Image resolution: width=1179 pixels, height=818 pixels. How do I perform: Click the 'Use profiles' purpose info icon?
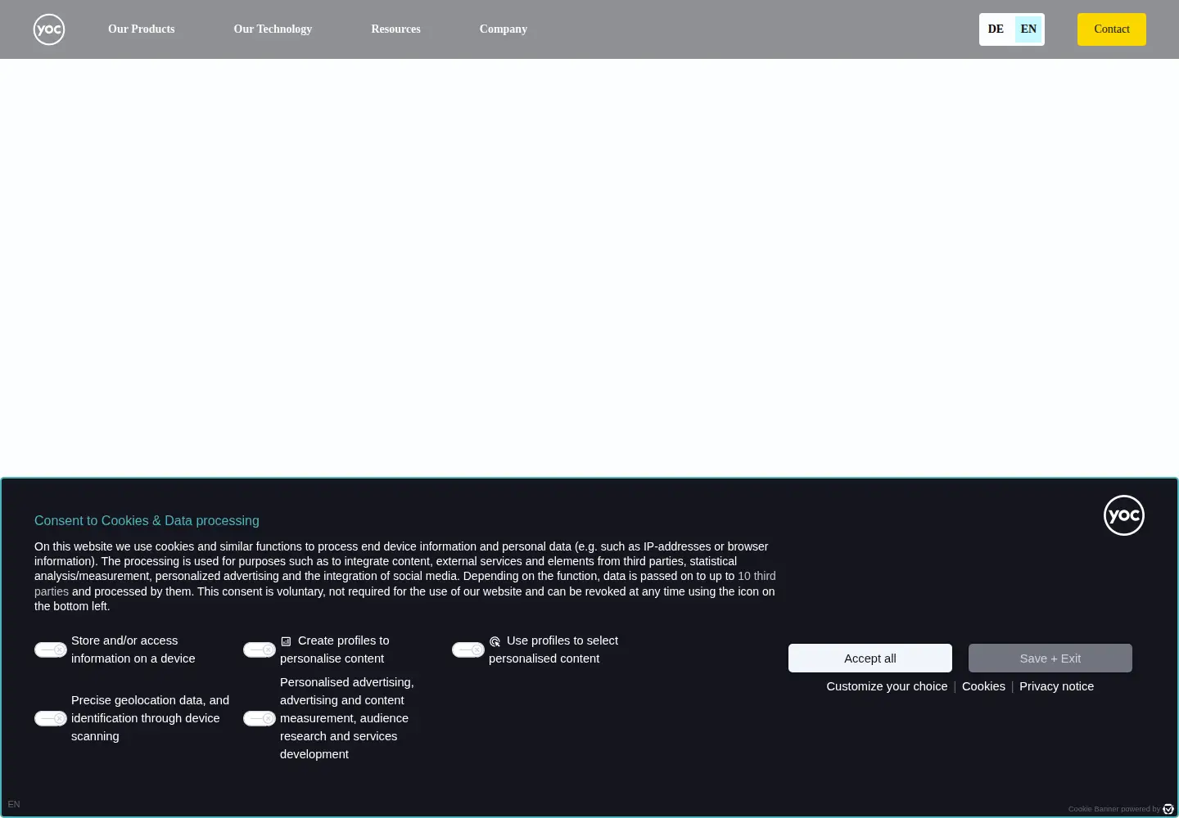[x=495, y=641]
